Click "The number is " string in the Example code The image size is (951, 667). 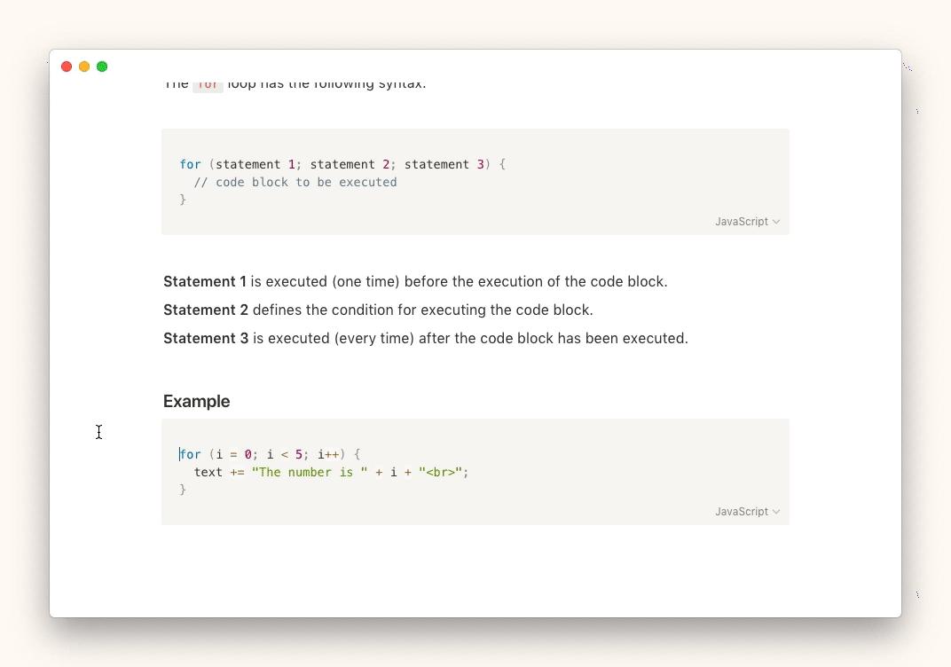pos(309,472)
